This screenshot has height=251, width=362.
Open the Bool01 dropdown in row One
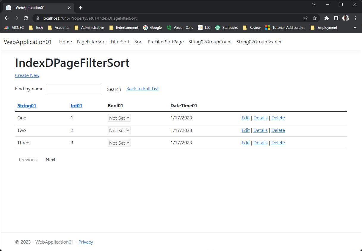(x=119, y=118)
